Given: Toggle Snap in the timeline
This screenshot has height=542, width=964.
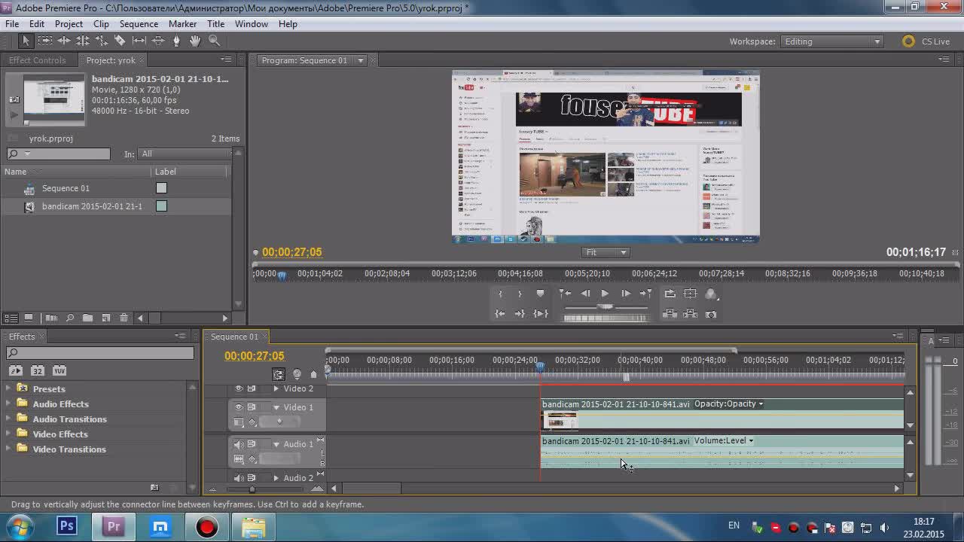Looking at the screenshot, I should (x=279, y=374).
